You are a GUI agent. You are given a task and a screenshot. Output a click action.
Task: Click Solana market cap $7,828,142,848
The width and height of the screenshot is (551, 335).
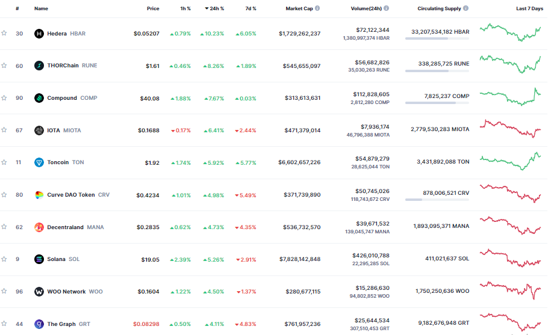300,259
